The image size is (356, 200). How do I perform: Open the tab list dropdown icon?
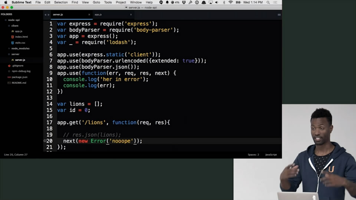coord(279,15)
